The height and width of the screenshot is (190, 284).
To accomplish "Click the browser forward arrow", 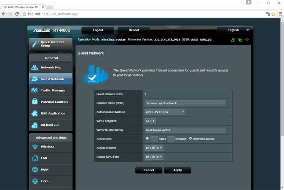I will 11,14.
